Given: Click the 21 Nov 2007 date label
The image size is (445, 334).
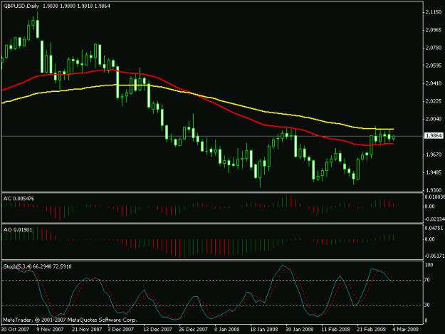Looking at the screenshot, I should [x=87, y=329].
